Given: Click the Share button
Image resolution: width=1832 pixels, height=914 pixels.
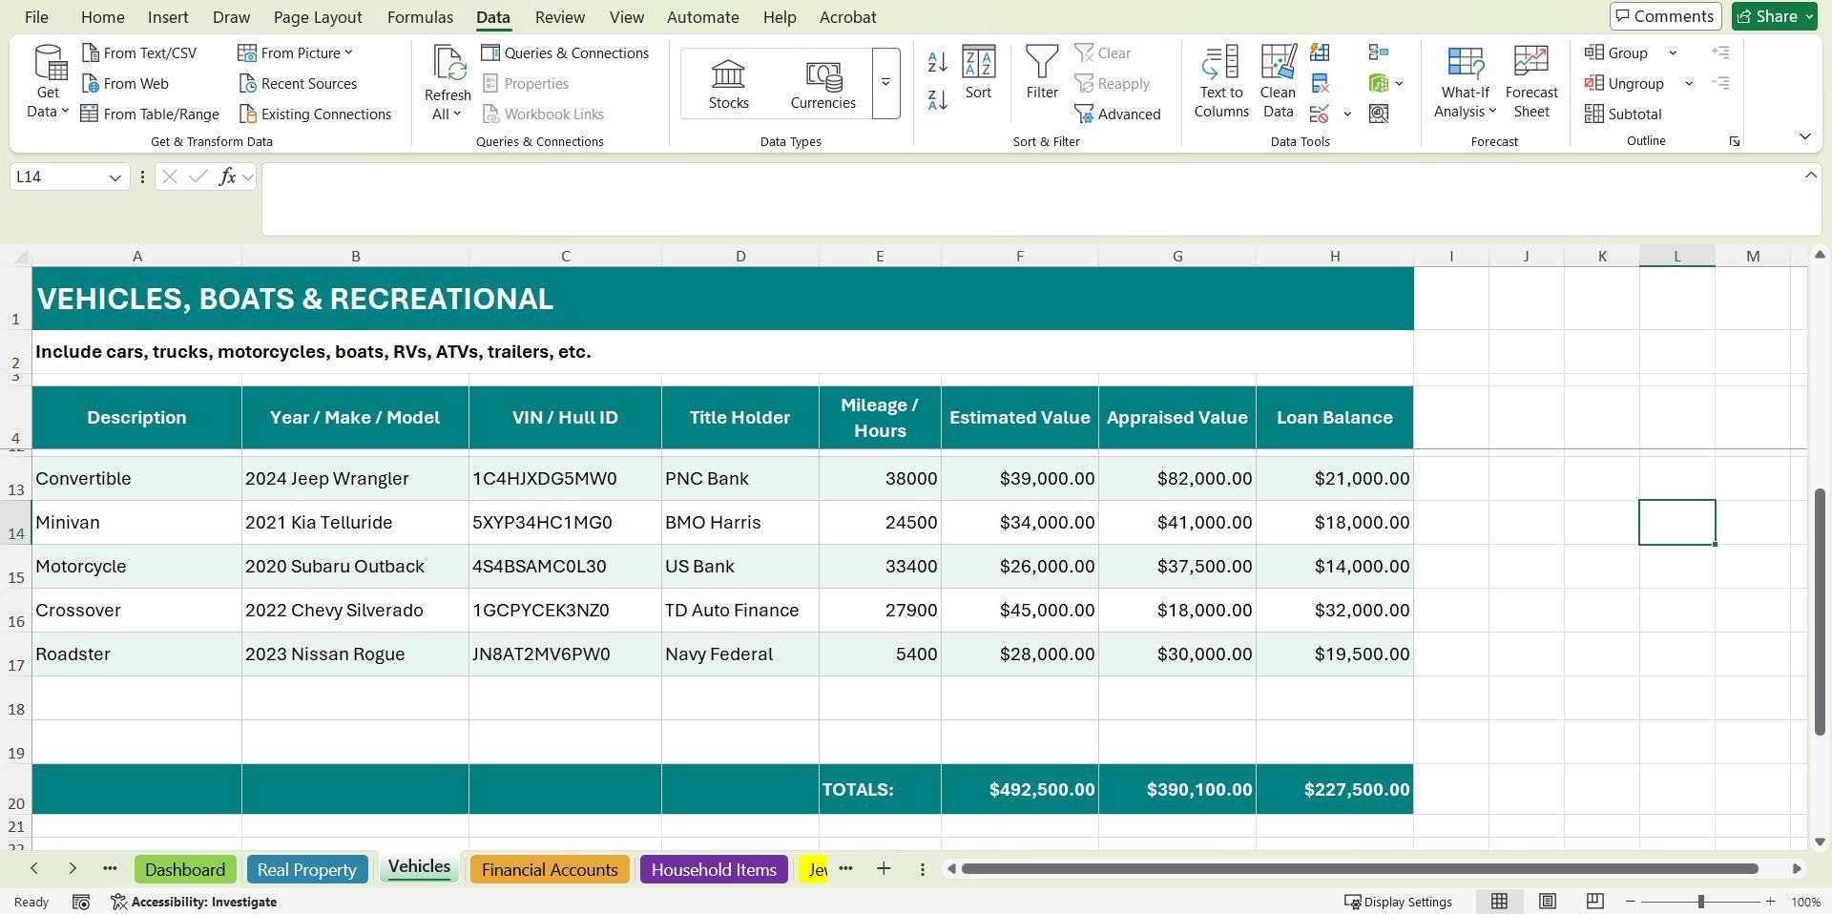Looking at the screenshot, I should tap(1774, 16).
